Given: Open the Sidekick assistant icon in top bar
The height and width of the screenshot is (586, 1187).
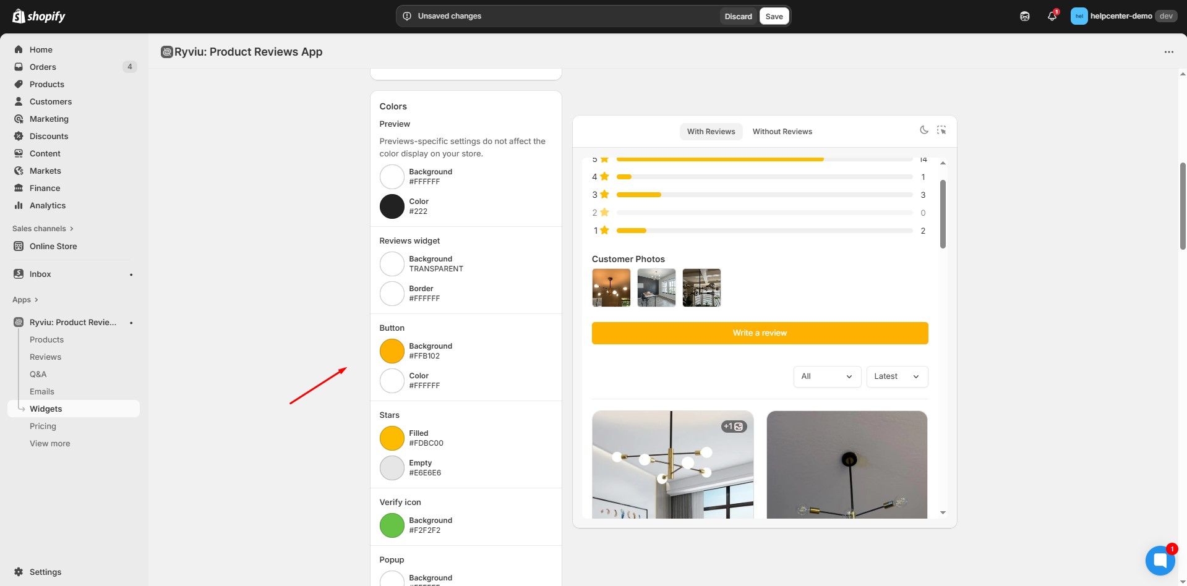Looking at the screenshot, I should [1025, 16].
